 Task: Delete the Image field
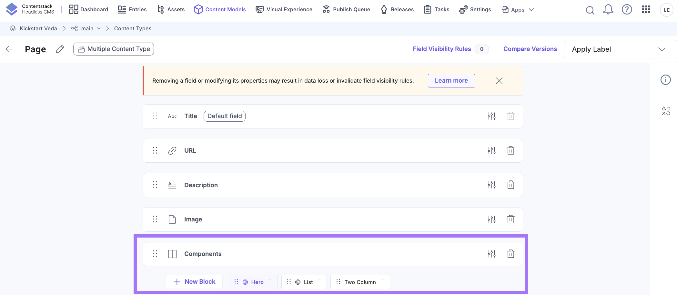click(x=511, y=219)
